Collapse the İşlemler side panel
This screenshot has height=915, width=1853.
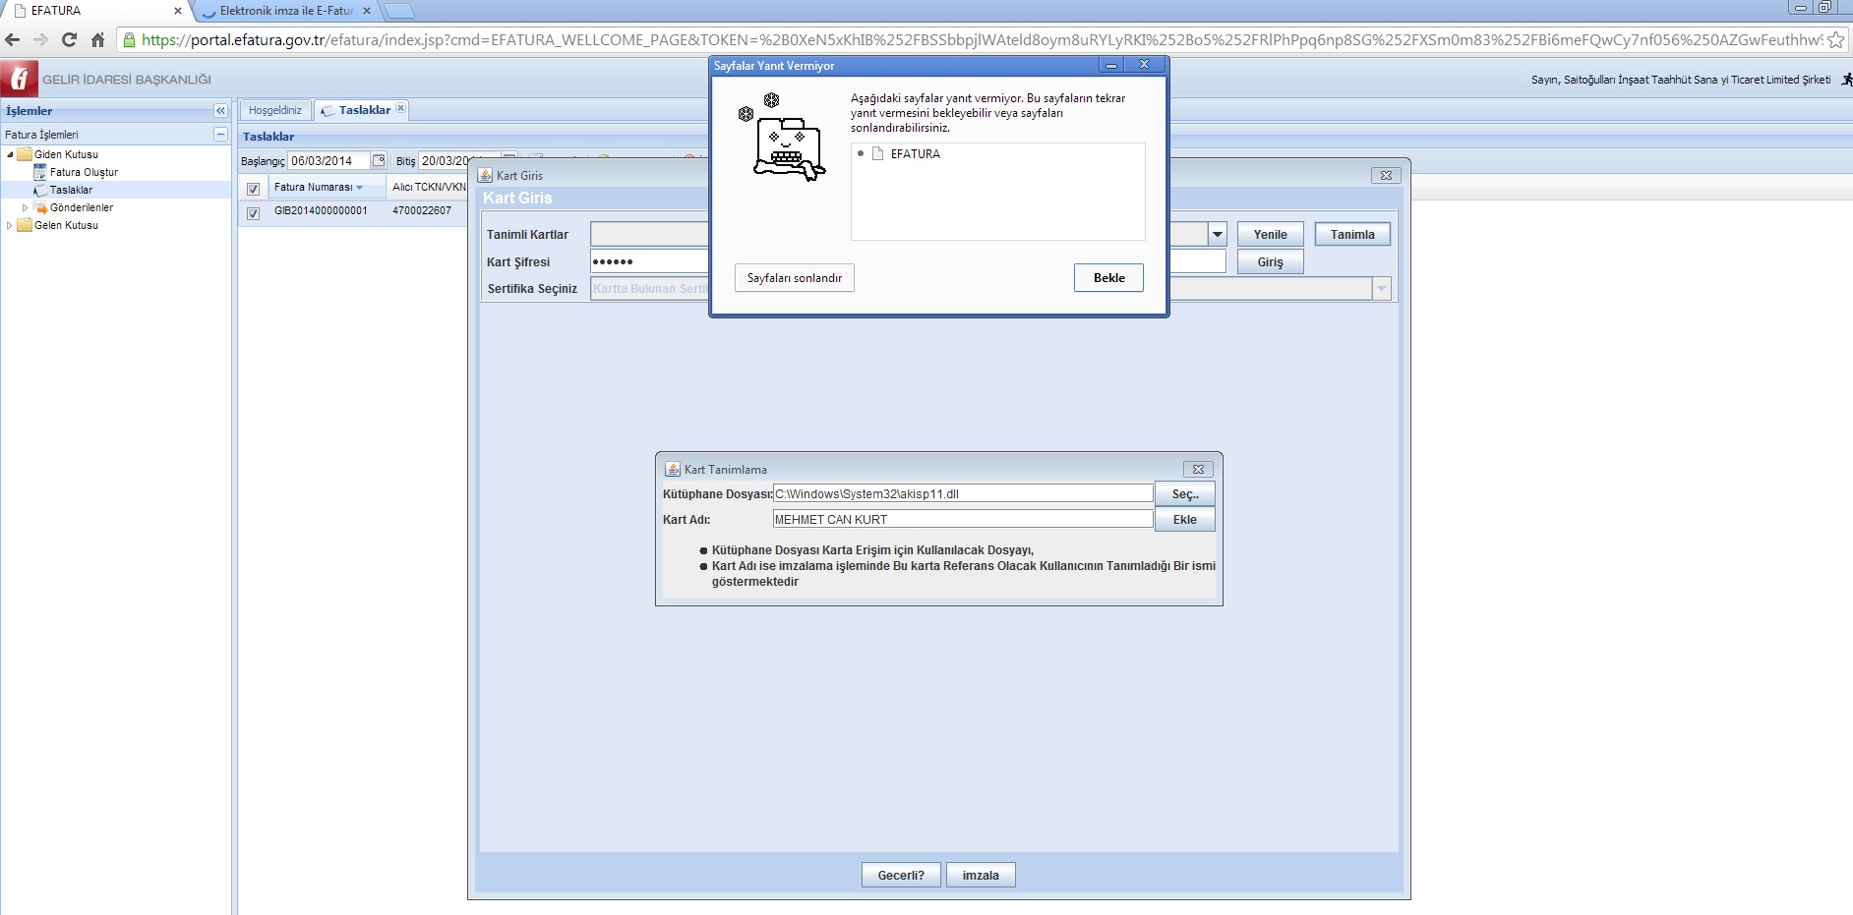(220, 111)
